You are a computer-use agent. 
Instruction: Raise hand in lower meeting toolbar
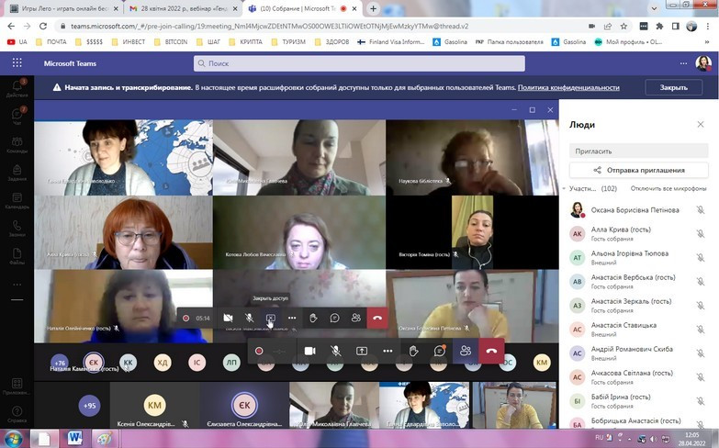(x=413, y=351)
